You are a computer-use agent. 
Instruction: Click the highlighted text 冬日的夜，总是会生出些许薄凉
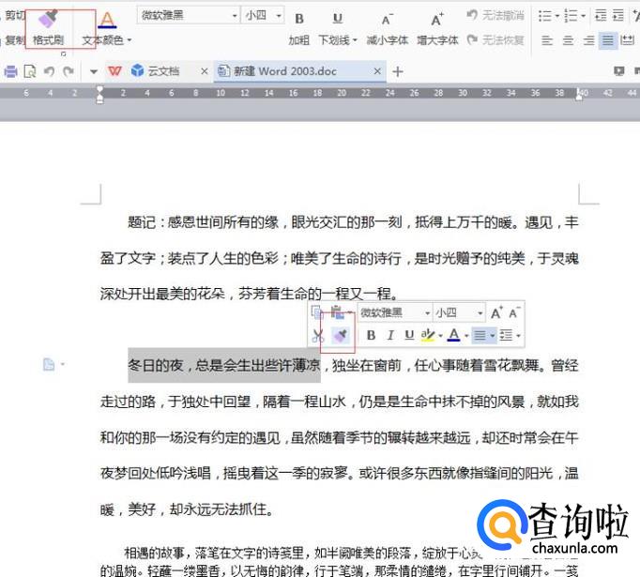(x=224, y=365)
